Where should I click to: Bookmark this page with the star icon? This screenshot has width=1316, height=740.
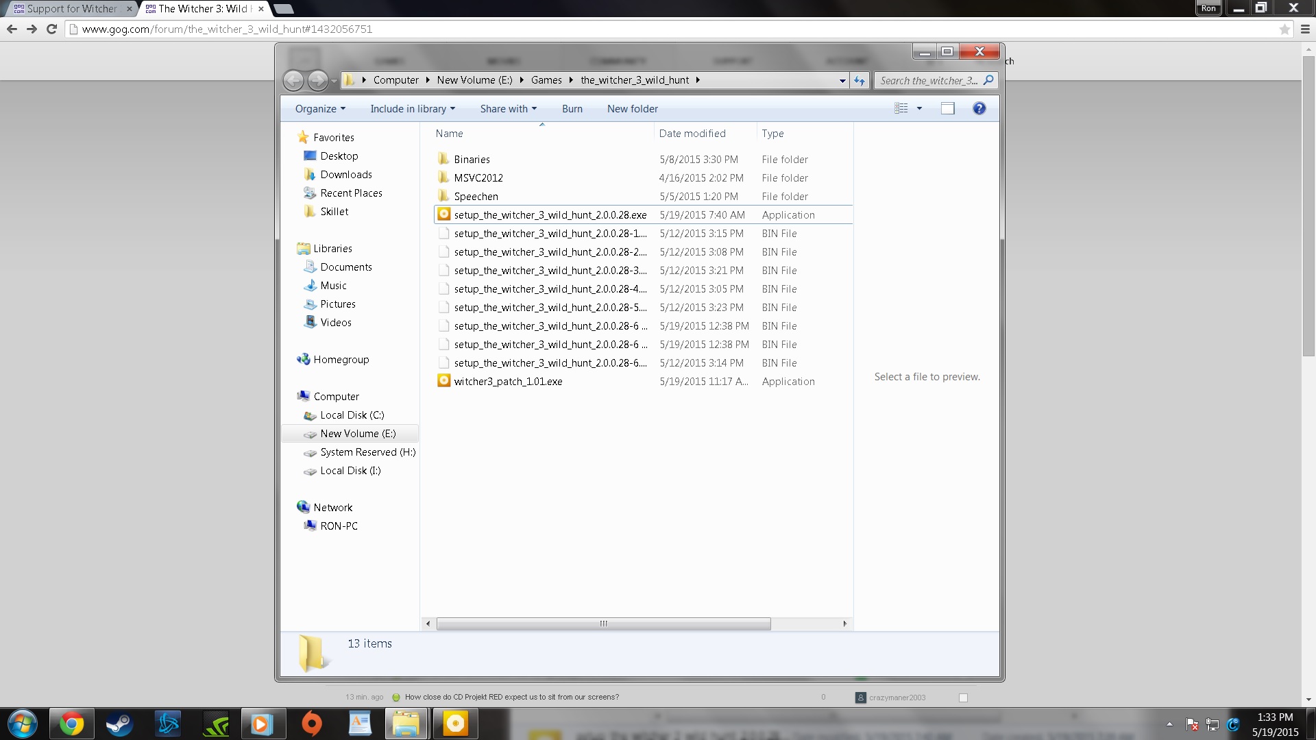[x=1284, y=29]
